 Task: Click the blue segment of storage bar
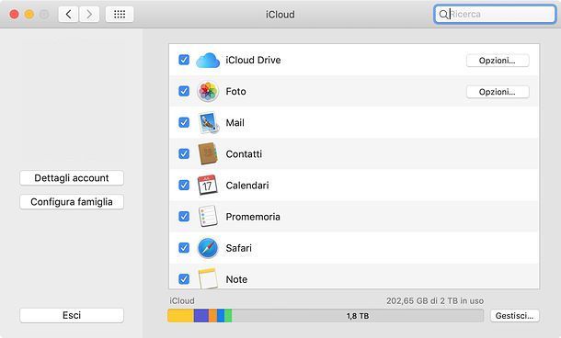[x=221, y=316]
